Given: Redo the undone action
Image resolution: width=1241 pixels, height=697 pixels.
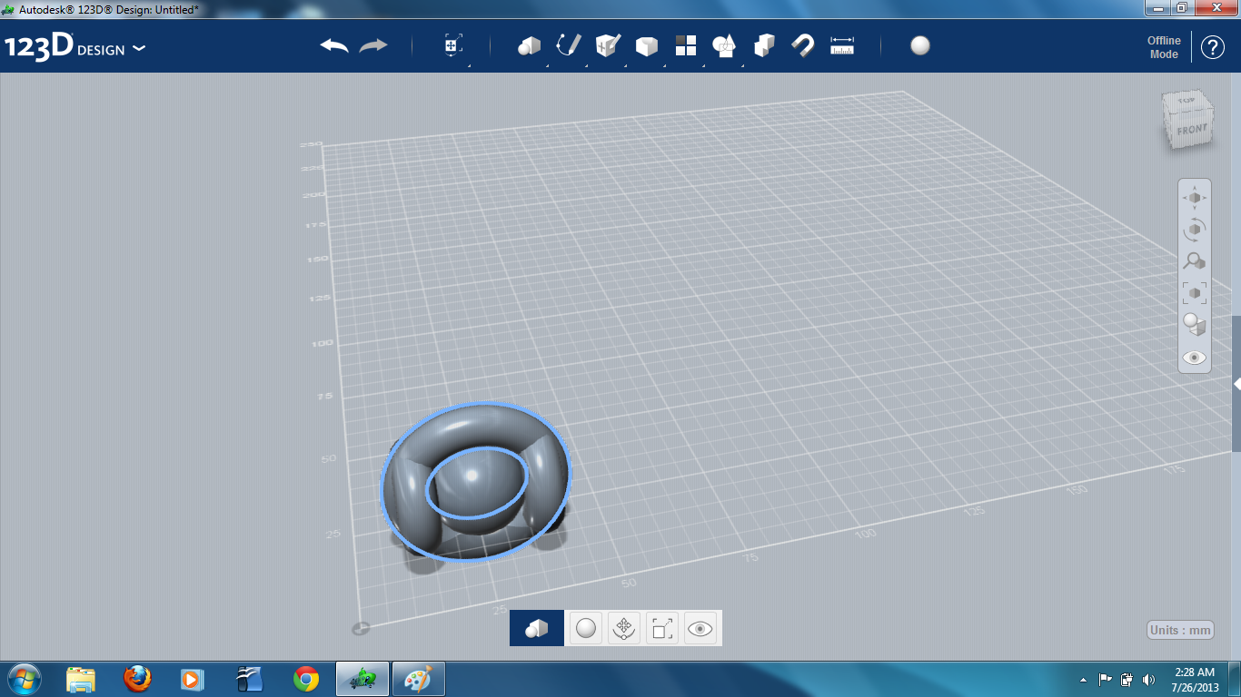Looking at the screenshot, I should (373, 45).
